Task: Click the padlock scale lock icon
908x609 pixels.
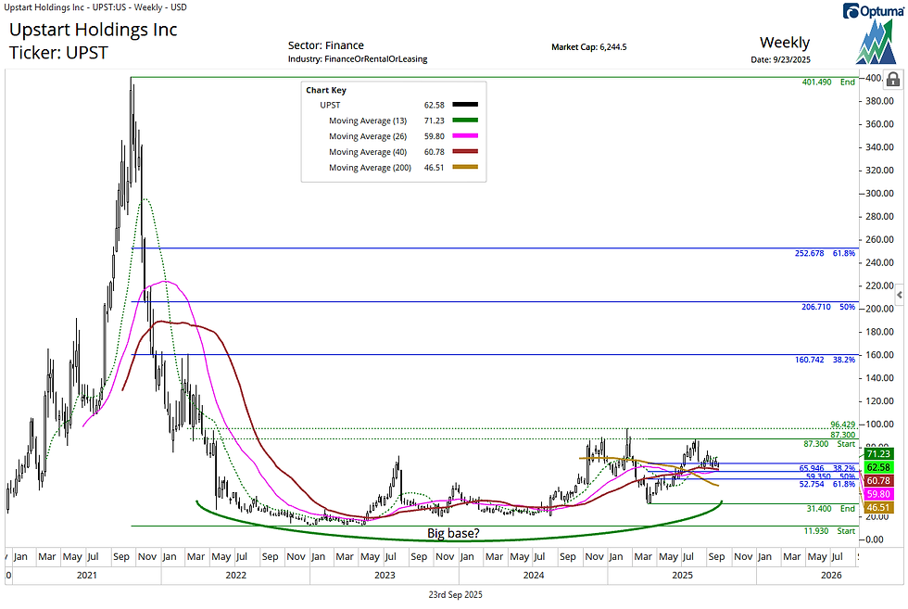Action: 893,80
